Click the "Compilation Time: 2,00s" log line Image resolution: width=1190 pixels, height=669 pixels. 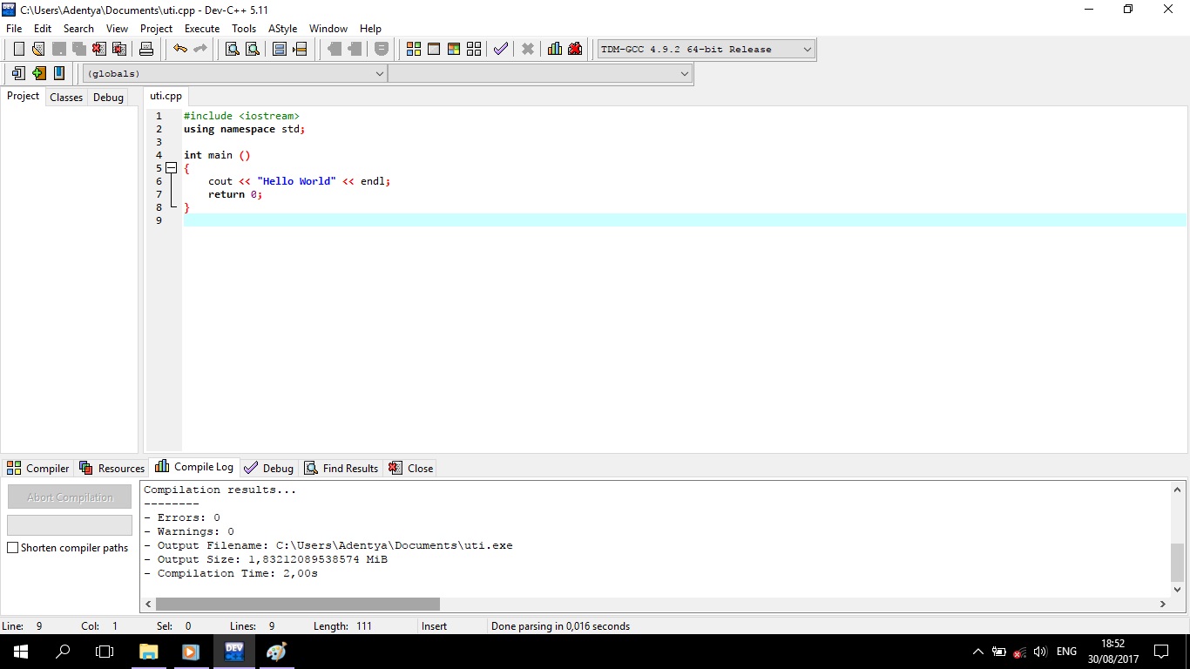click(231, 573)
